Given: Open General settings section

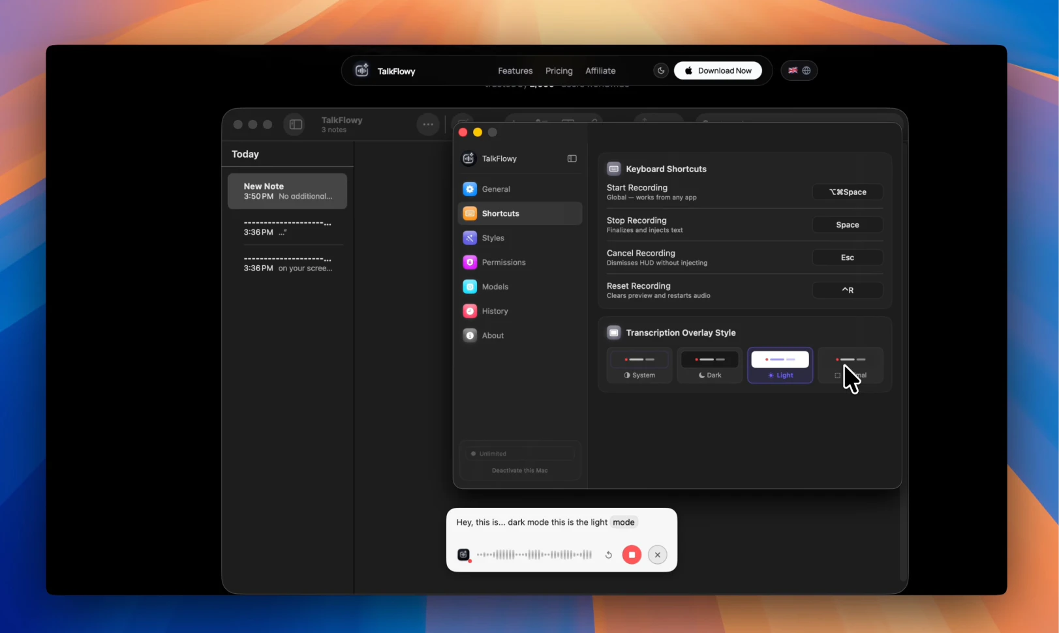Looking at the screenshot, I should click(520, 189).
